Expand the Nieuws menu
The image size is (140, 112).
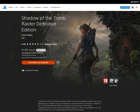47,7
